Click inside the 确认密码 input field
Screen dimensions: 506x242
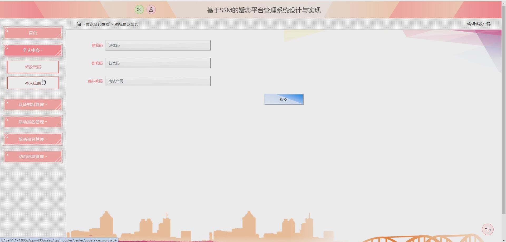pyautogui.click(x=158, y=81)
